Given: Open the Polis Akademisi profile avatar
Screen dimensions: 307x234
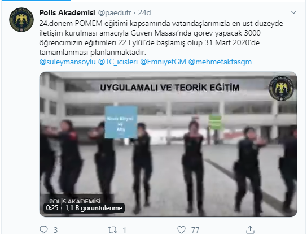Looking at the screenshot, I should 21,20.
